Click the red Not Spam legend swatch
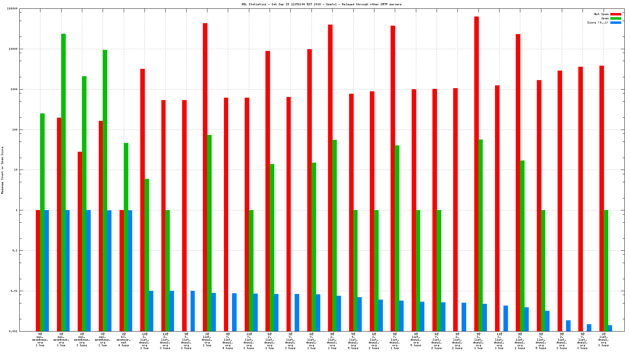This screenshot has width=630, height=354. point(616,14)
